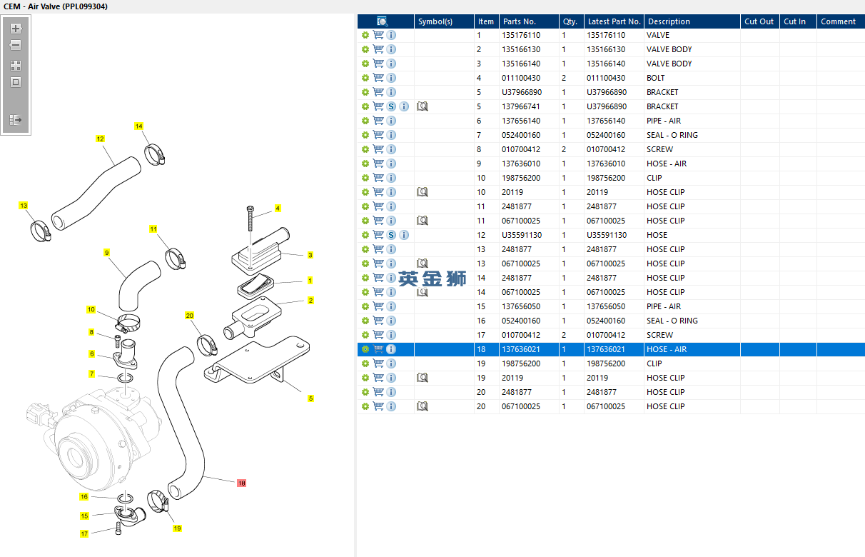This screenshot has height=557, width=865.
Task: Open info for item 8 SCREW row
Action: (x=391, y=149)
